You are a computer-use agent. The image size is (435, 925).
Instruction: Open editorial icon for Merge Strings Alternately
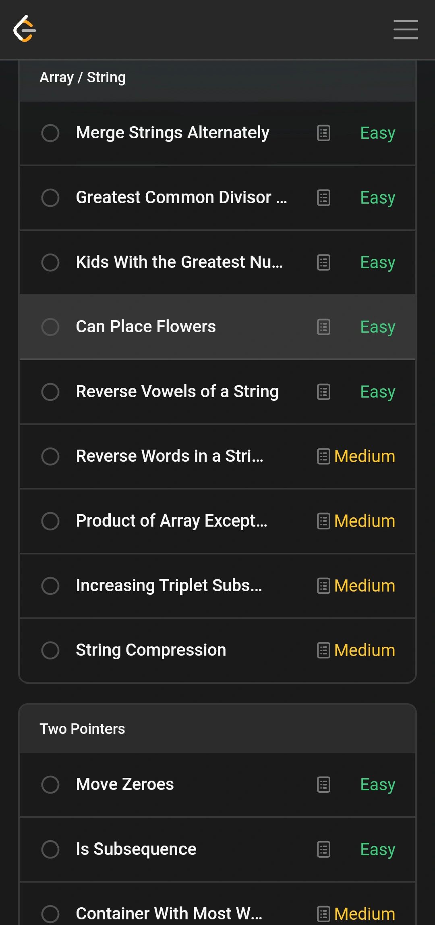(x=323, y=133)
